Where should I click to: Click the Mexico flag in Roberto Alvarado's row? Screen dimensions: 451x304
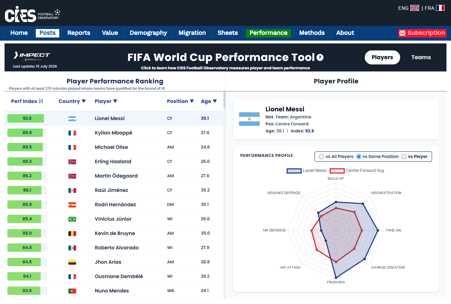[72, 248]
